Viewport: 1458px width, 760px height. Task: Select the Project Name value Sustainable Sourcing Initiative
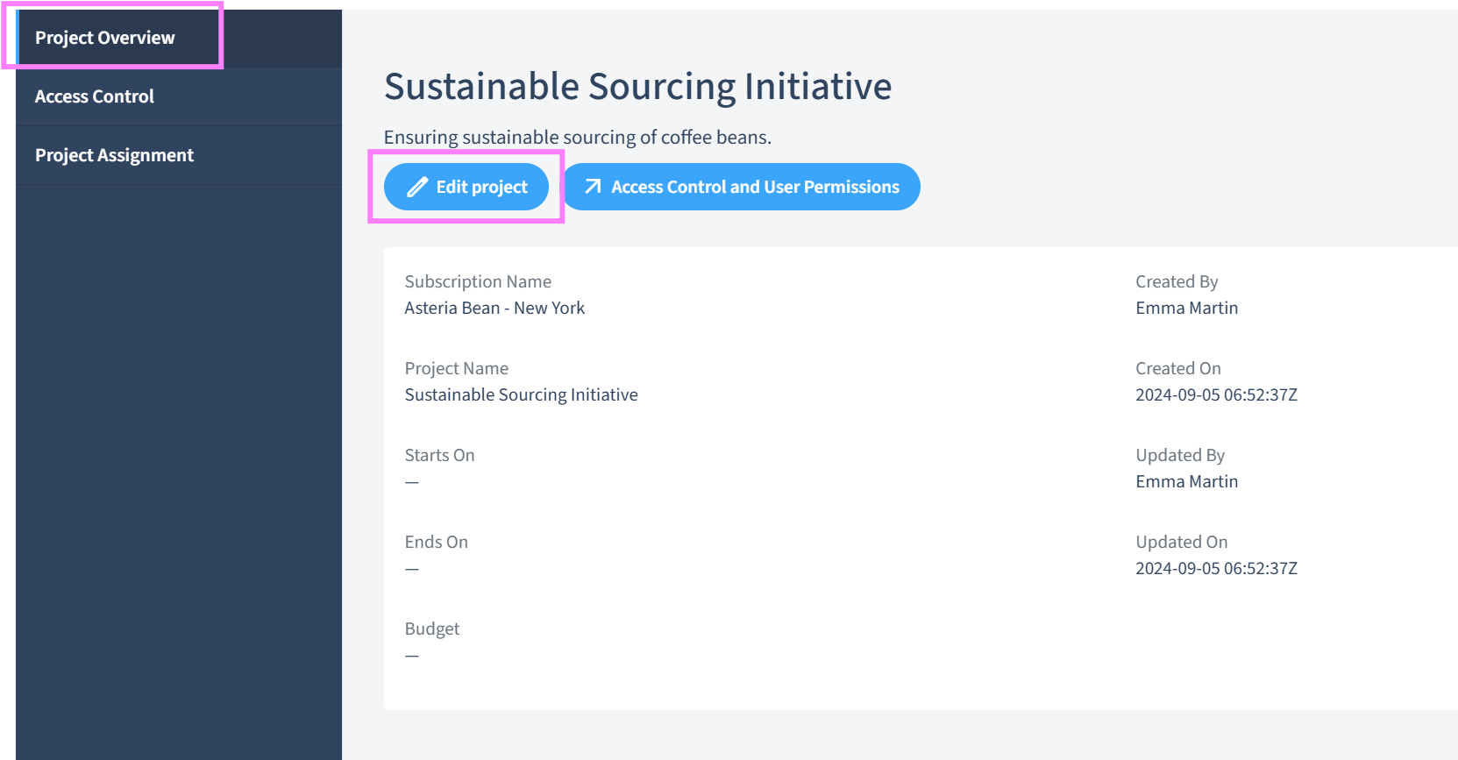coord(522,394)
